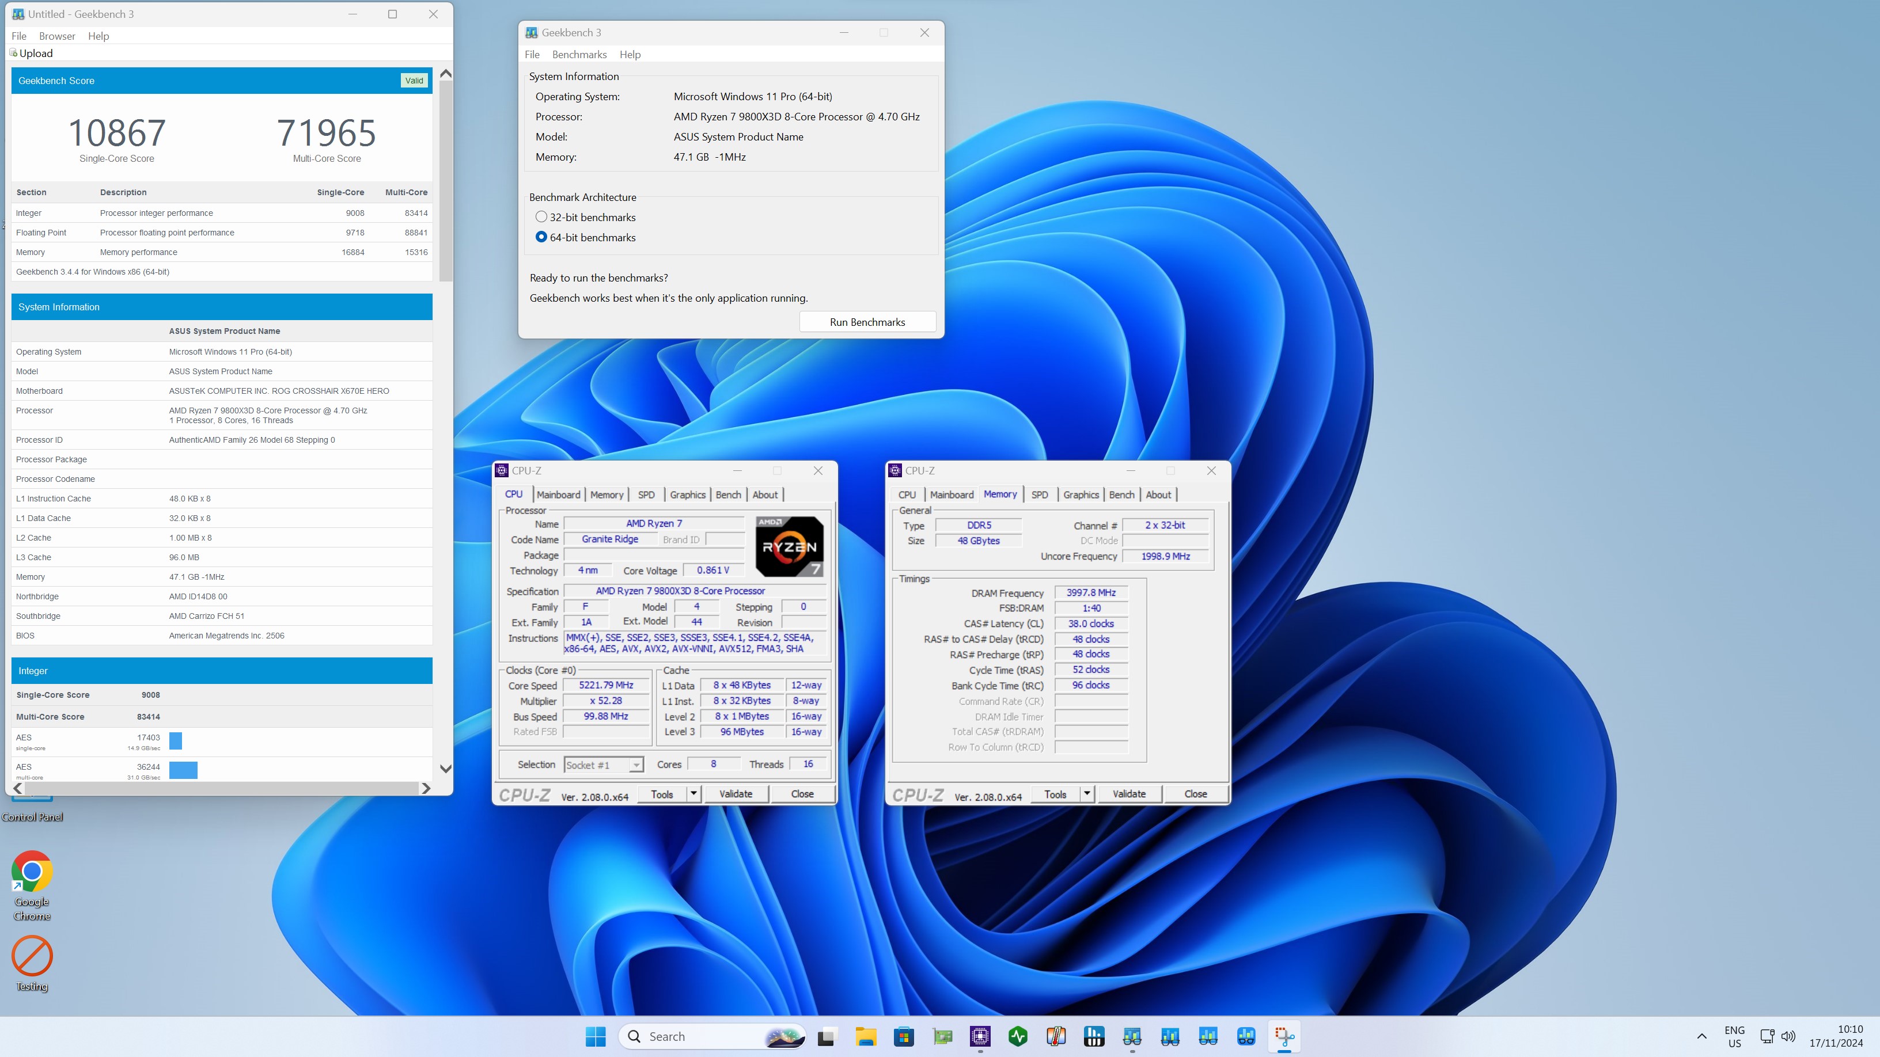Open Graphics tab in CPU-Z Memory window
This screenshot has height=1057, width=1880.
coord(1081,495)
